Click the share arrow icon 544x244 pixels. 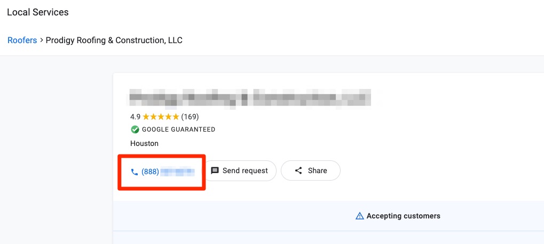298,171
